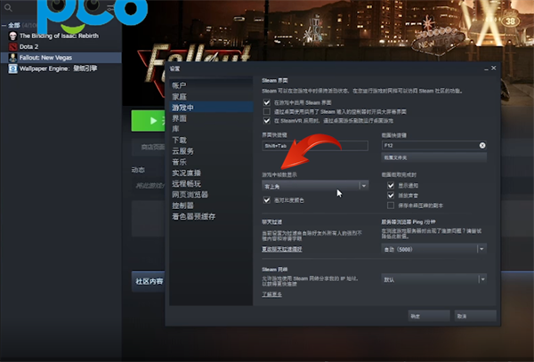Toggle the 显示通知 screenshot checkbox
Image resolution: width=534 pixels, height=362 pixels.
click(391, 185)
